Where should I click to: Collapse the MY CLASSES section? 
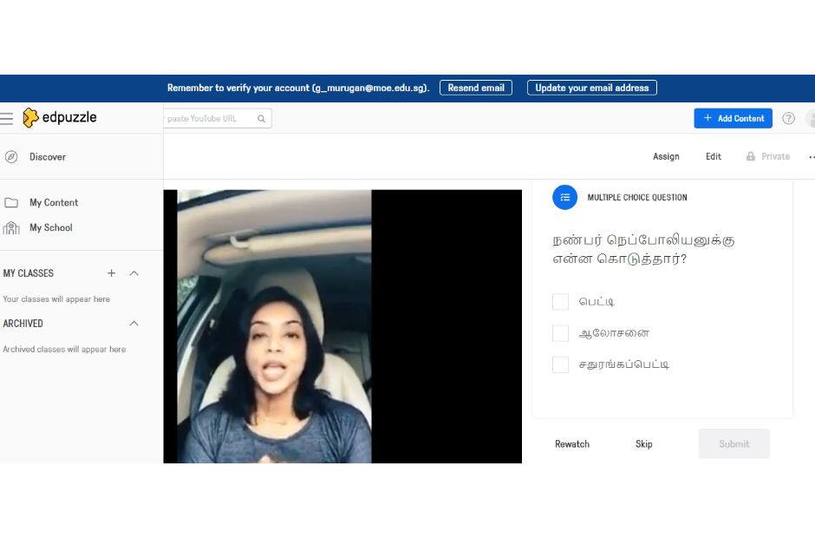click(134, 272)
